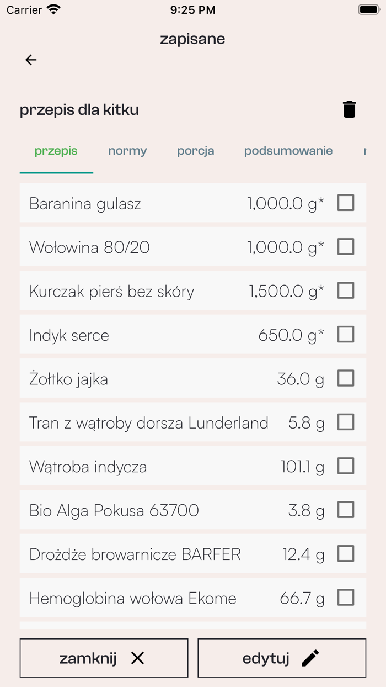Tap the back arrow icon

(x=31, y=60)
